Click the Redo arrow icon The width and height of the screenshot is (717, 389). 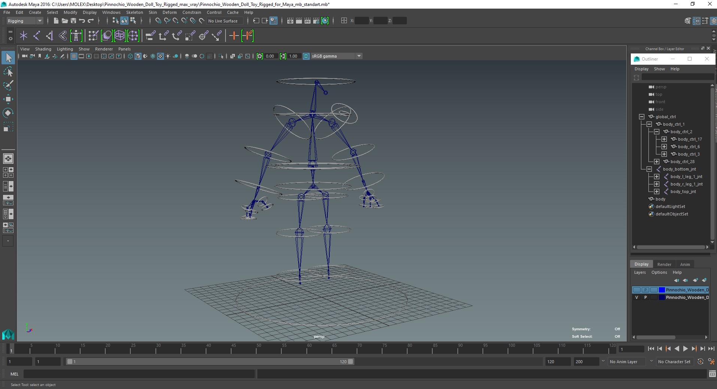[x=91, y=21]
